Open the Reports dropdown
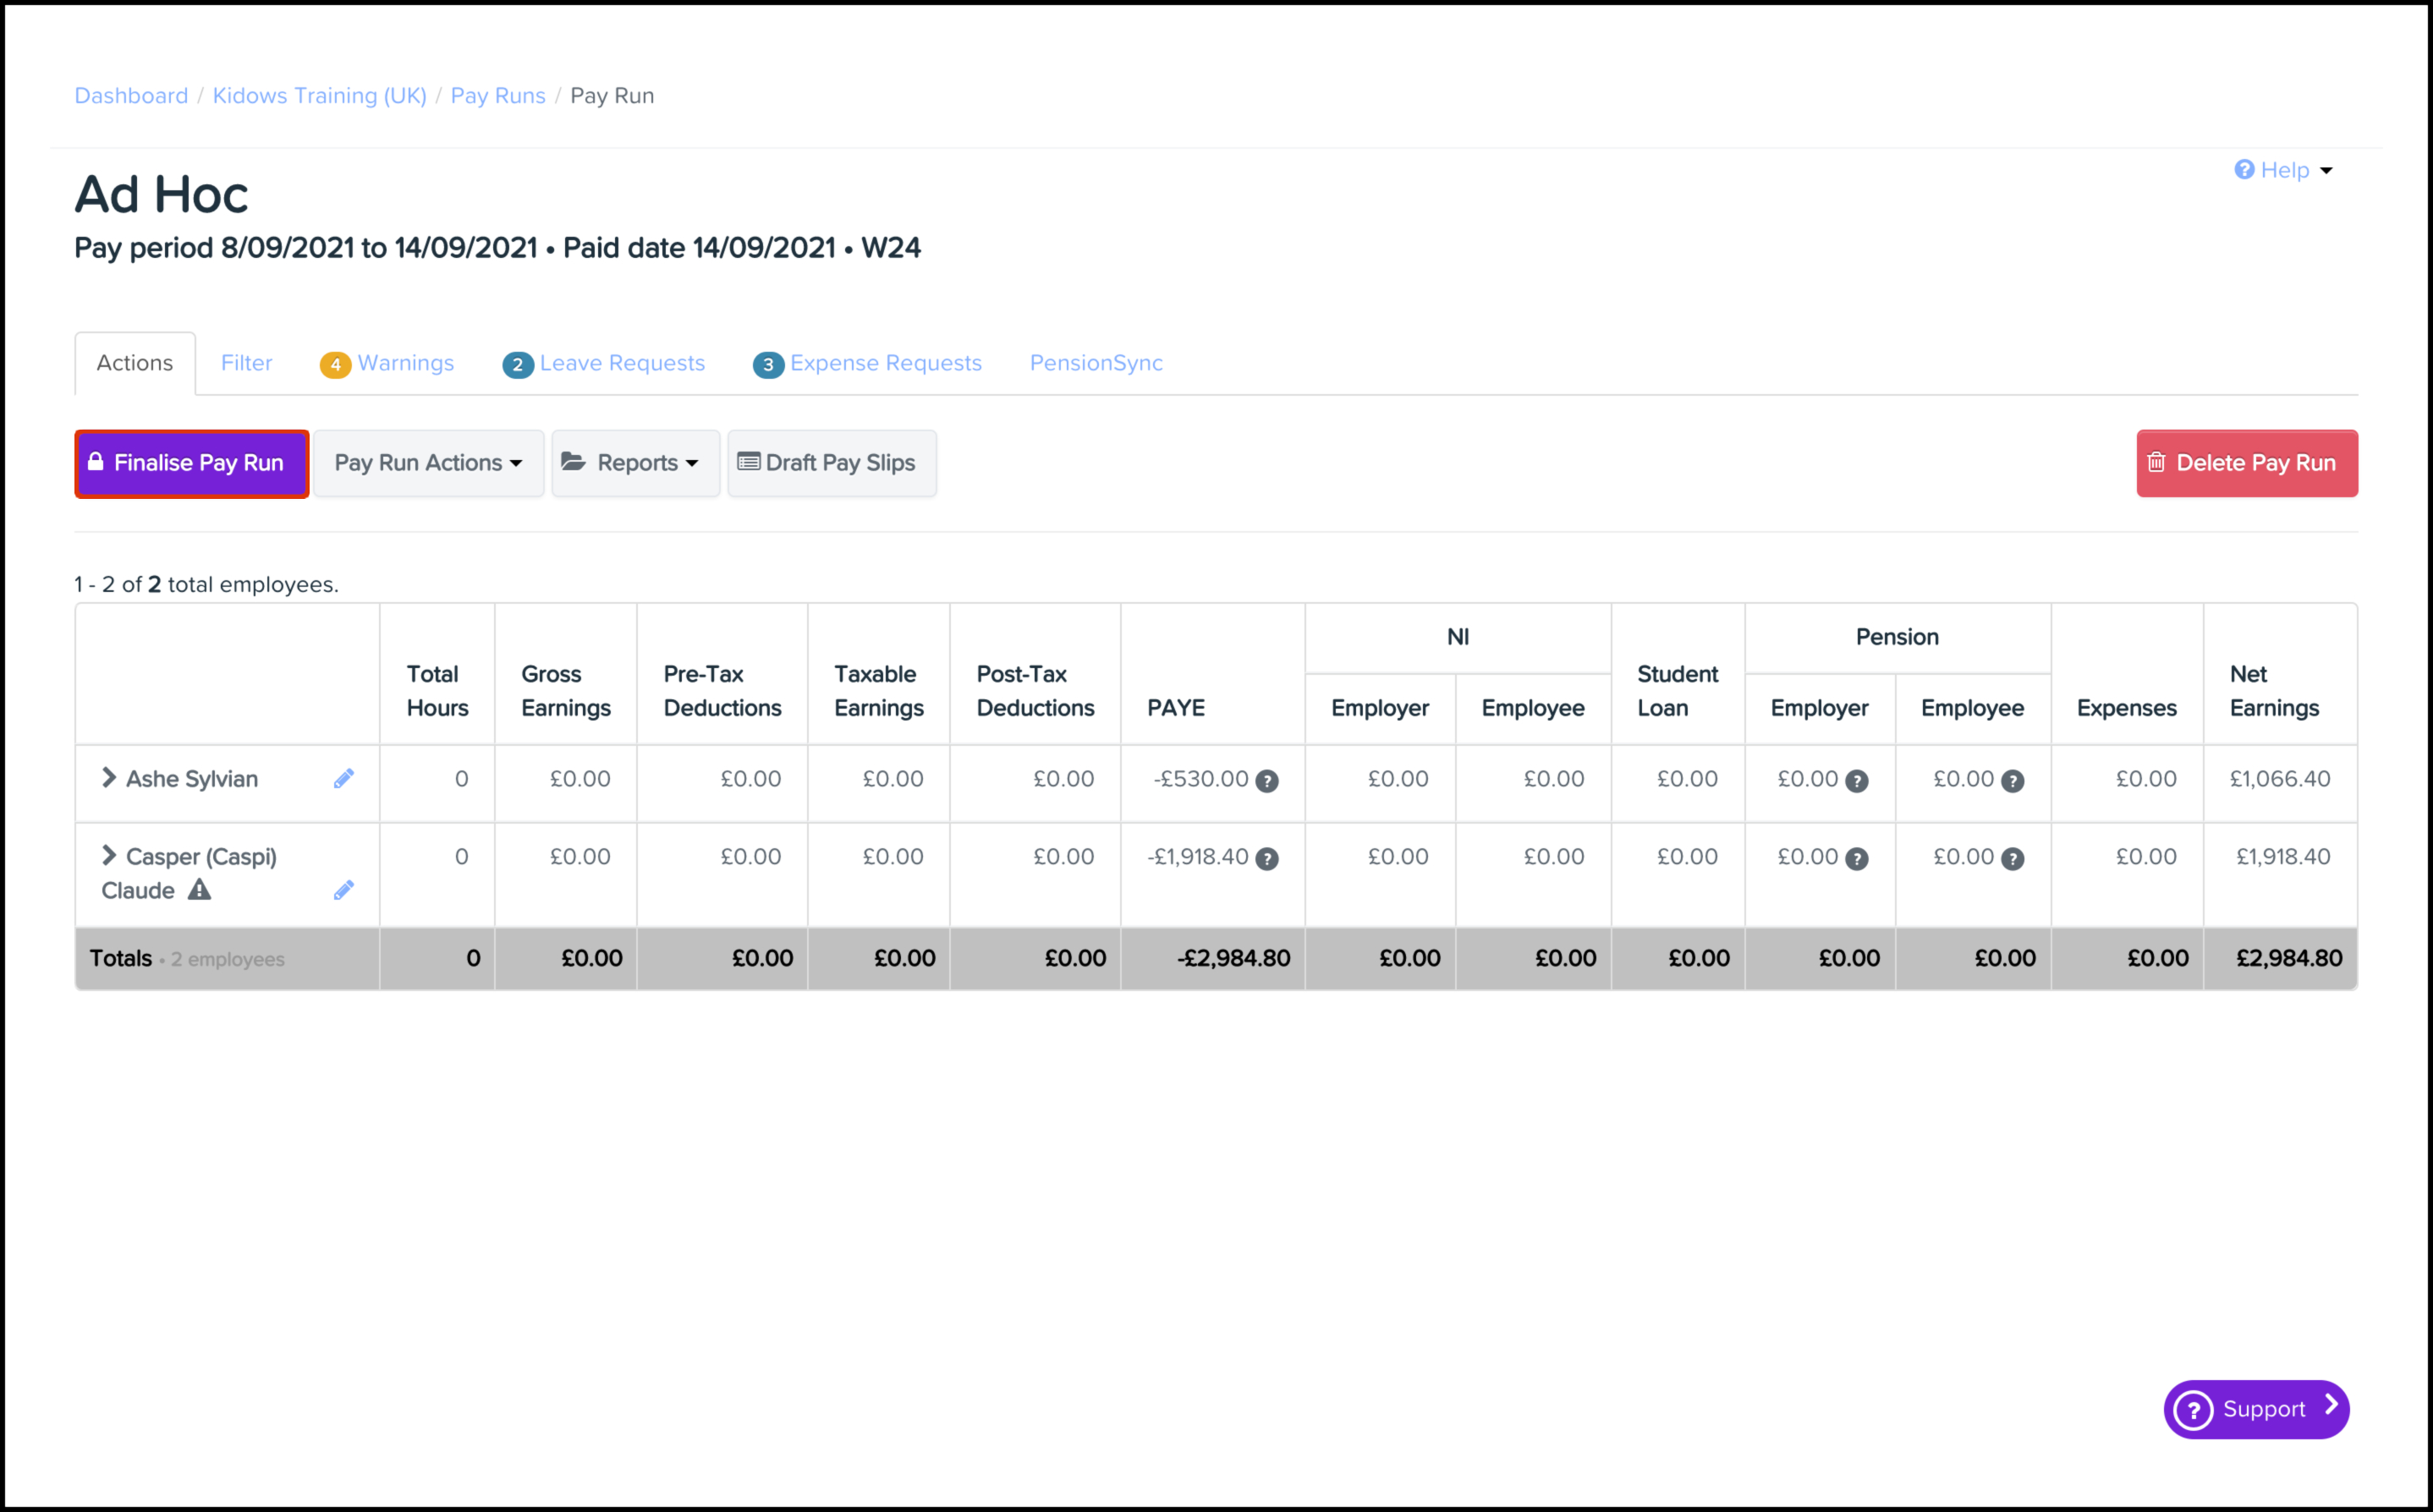Viewport: 2433px width, 1512px height. coord(635,463)
